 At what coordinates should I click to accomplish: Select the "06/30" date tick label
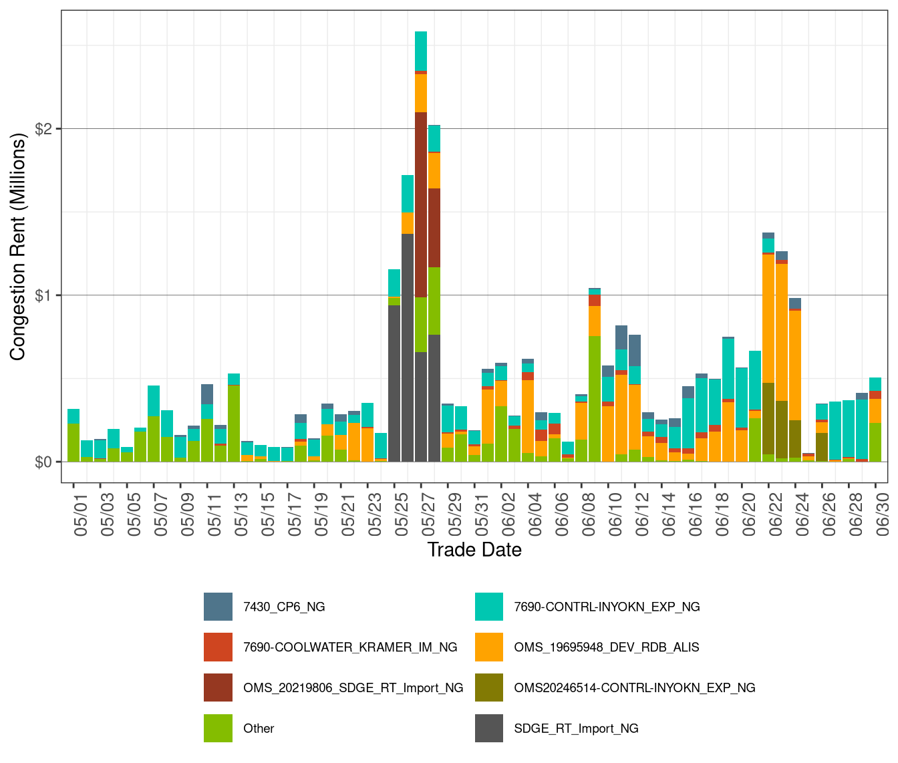[883, 515]
